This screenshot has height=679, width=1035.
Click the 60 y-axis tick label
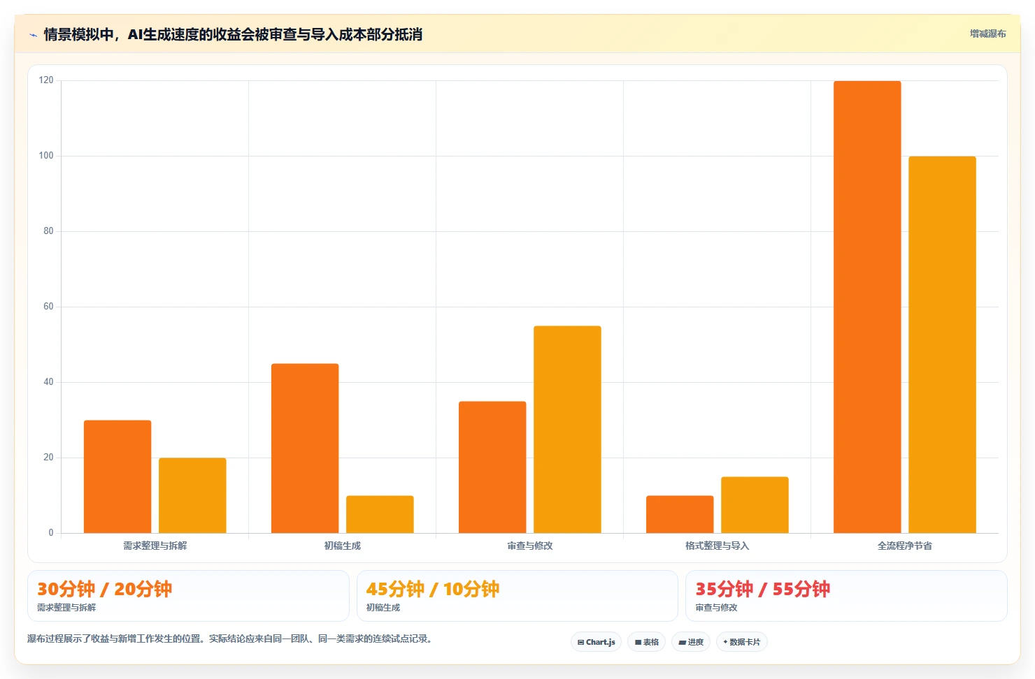pos(48,307)
